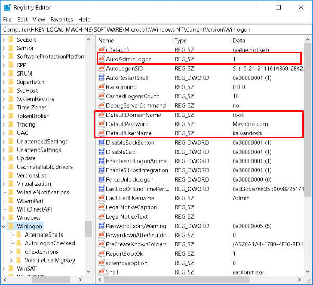Click the DefaultDomainName value icon
The image size is (313, 285).
101,115
